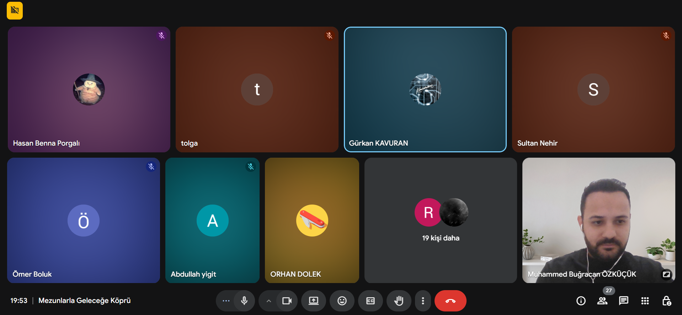Viewport: 682px width, 315px height.
Task: Select ORHAN DOLEK's participant tile
Action: pyautogui.click(x=312, y=221)
